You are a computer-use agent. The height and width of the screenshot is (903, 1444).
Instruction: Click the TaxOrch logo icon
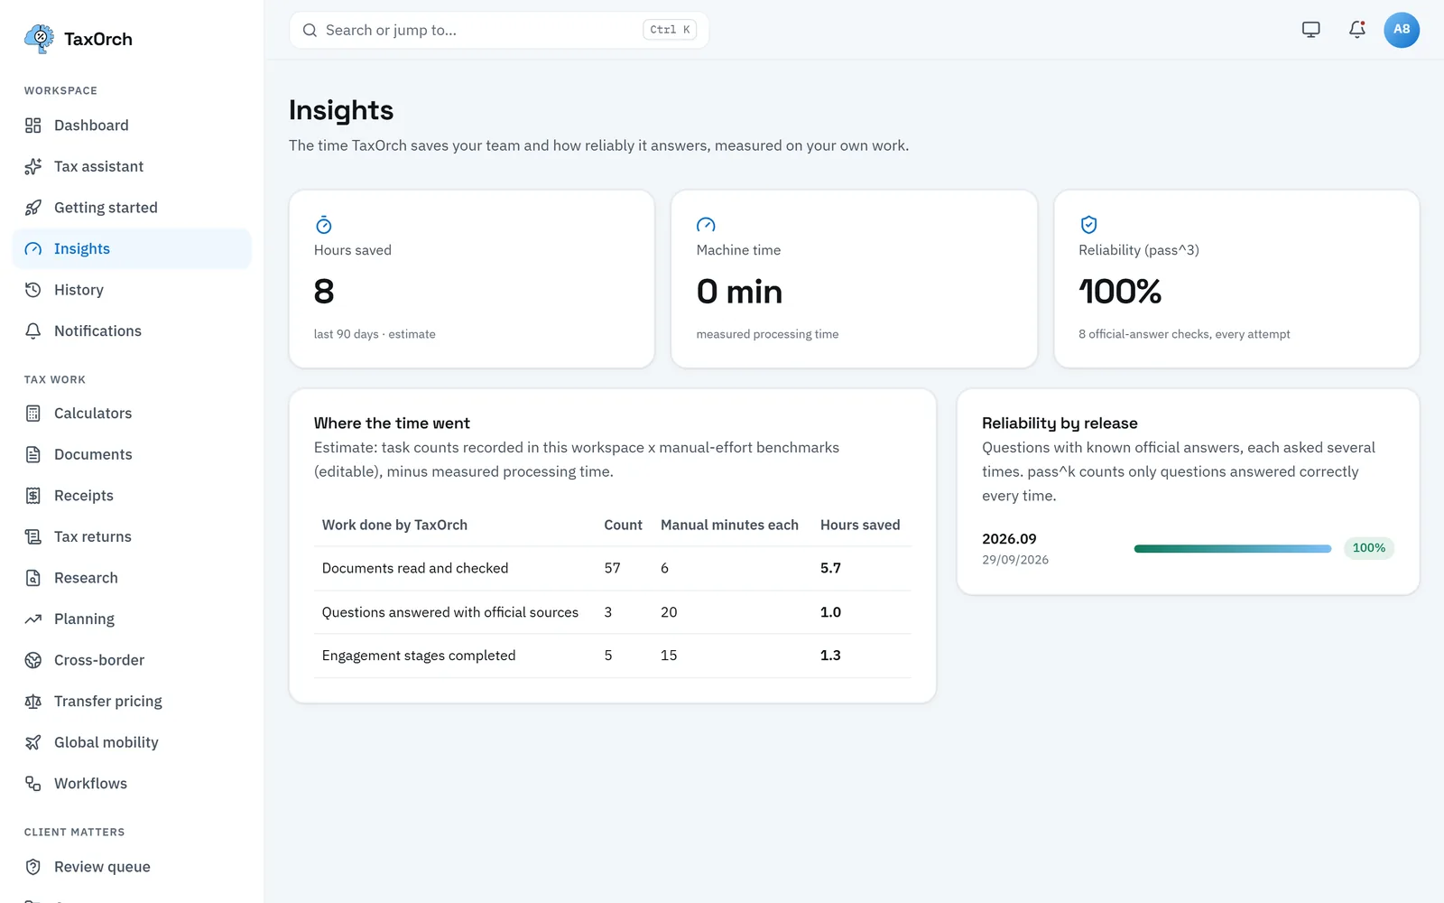[39, 39]
